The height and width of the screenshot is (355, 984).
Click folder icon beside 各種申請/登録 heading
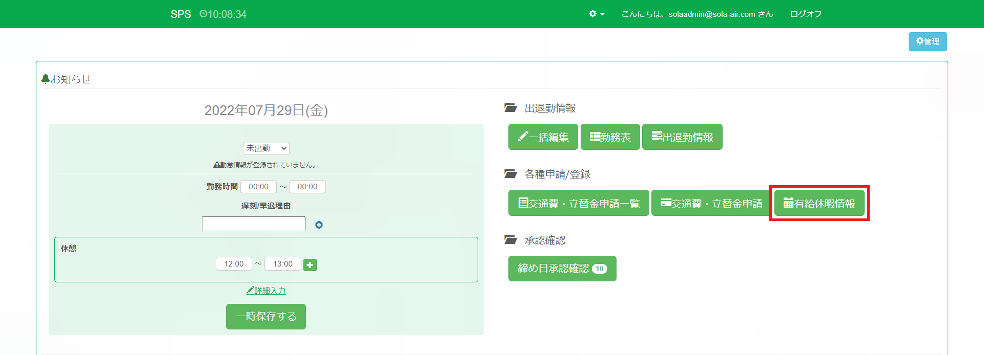pyautogui.click(x=510, y=174)
